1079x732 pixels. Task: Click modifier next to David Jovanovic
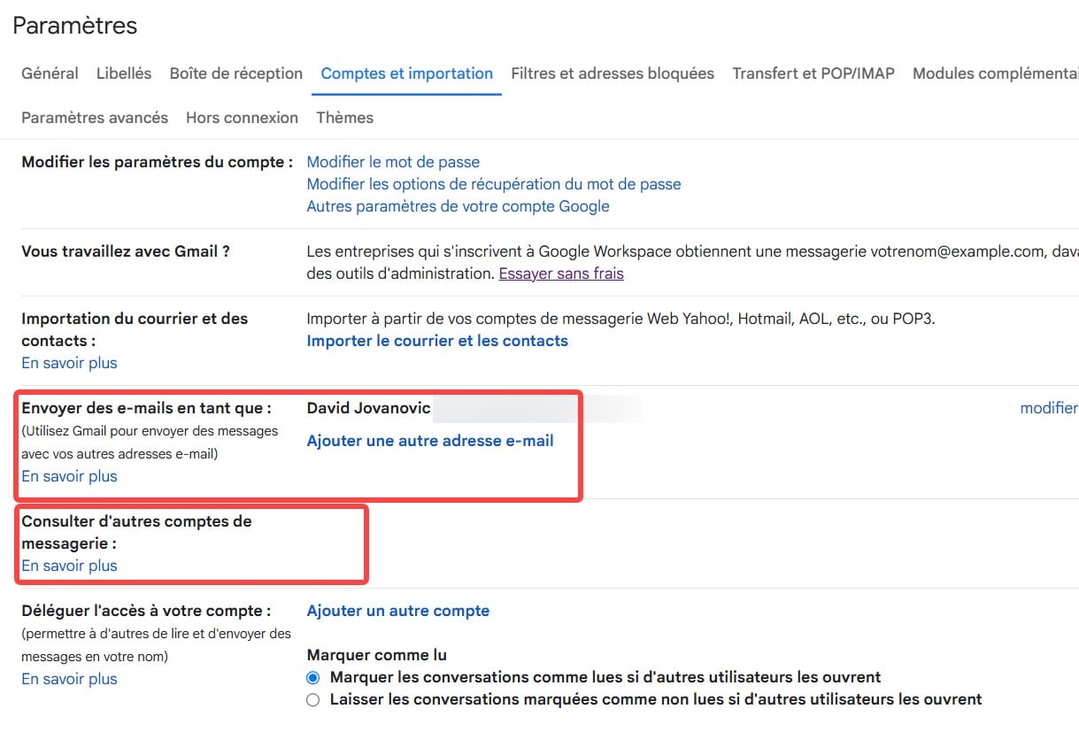1049,408
